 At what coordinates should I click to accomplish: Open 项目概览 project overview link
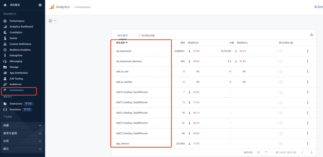tap(15, 5)
